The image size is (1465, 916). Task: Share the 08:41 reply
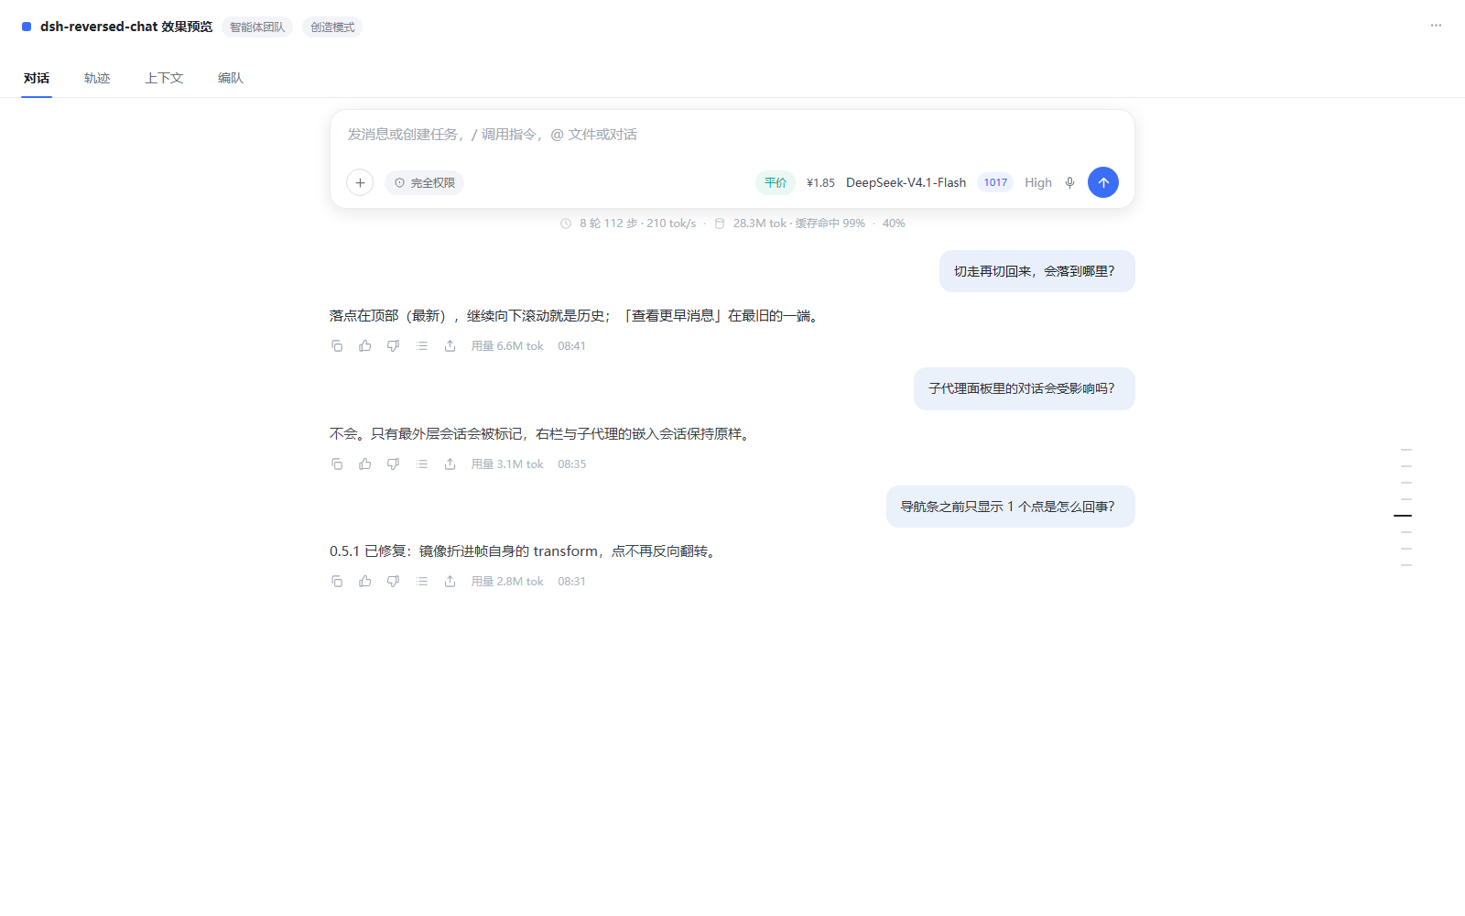pos(450,346)
